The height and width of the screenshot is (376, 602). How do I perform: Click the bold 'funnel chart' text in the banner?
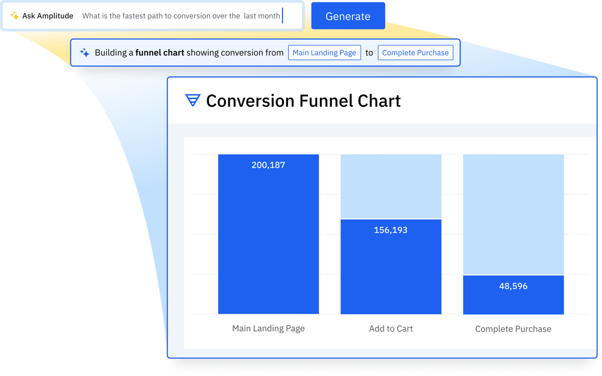coord(160,53)
